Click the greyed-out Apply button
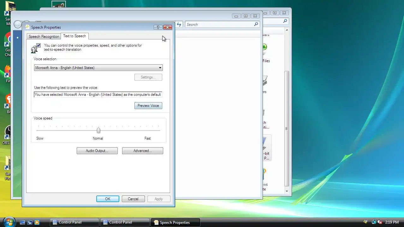 tap(159, 199)
